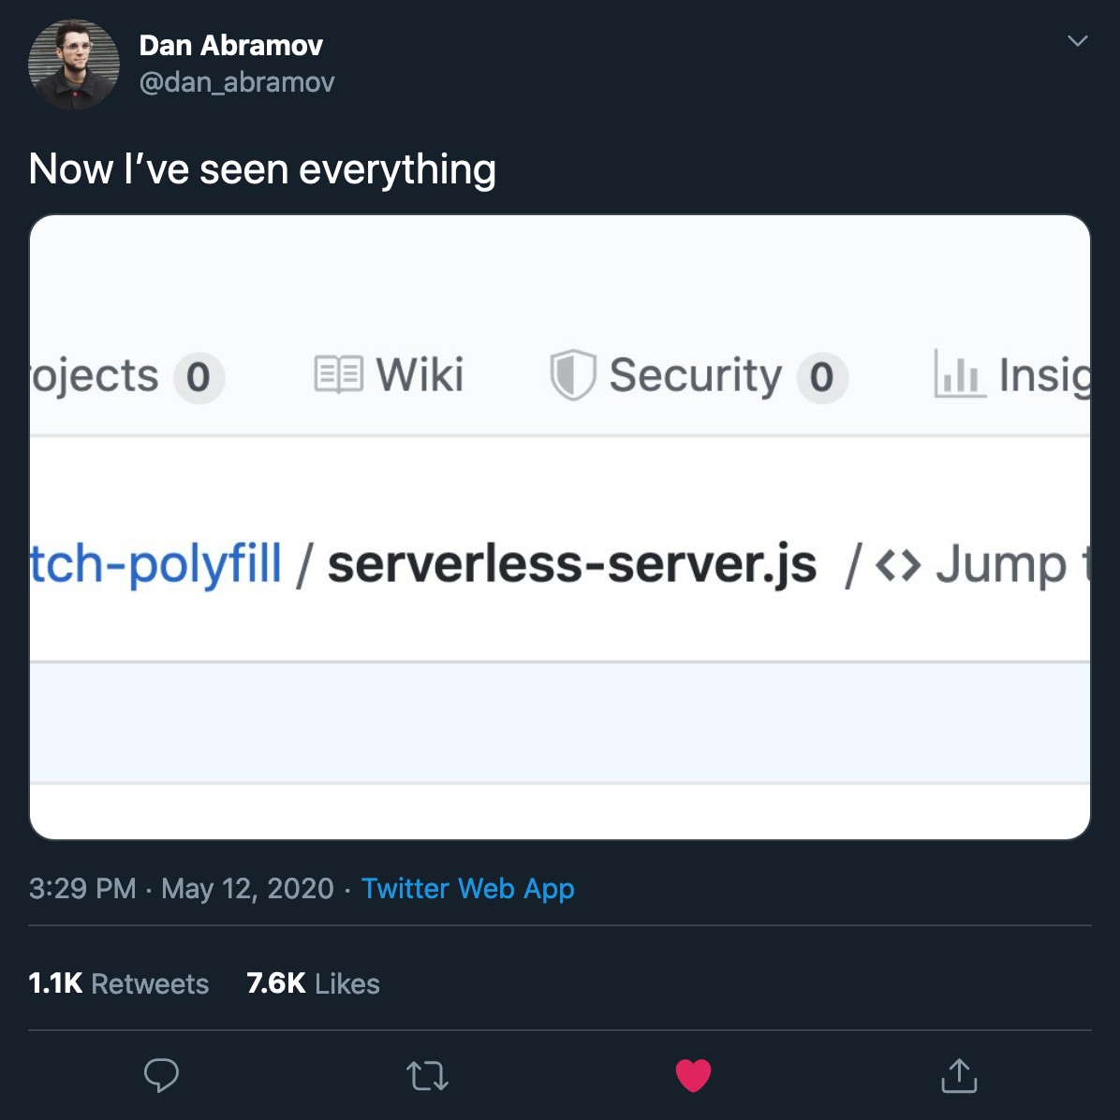Click the Dan Abramov display name
The image size is (1120, 1120).
point(231,46)
